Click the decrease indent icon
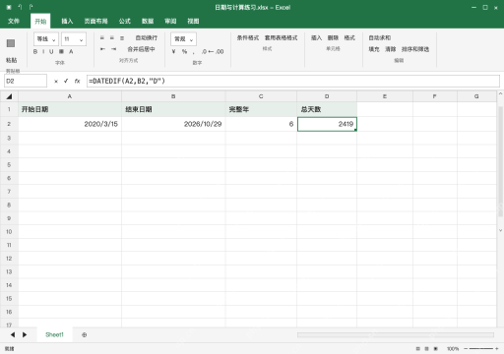 (x=102, y=49)
